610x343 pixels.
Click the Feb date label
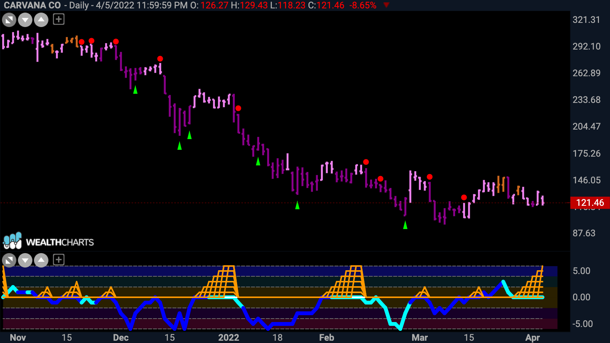click(327, 338)
